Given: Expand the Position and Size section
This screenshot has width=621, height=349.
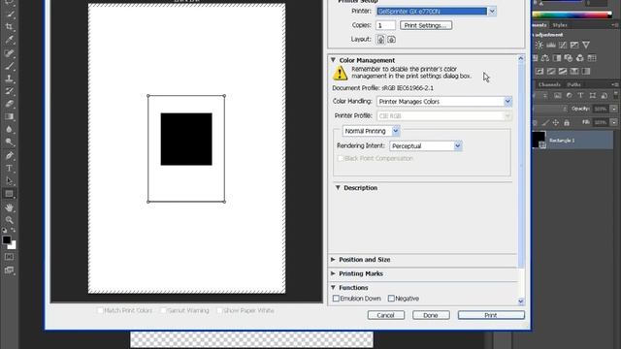Looking at the screenshot, I should coord(333,260).
